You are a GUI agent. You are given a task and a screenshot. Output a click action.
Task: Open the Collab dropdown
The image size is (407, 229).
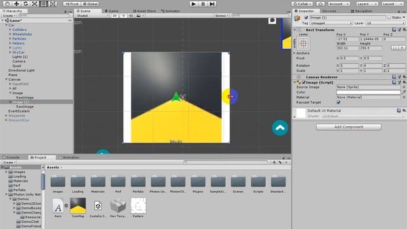coord(303,4)
